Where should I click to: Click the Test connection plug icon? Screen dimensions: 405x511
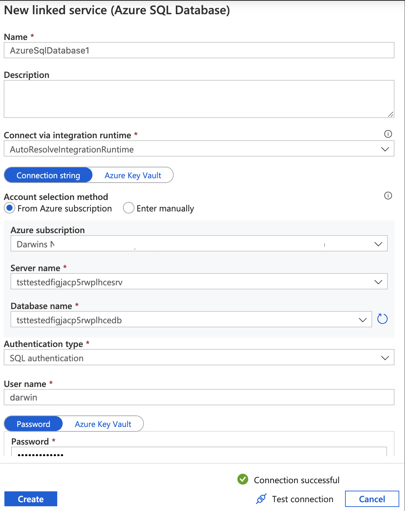click(x=261, y=499)
